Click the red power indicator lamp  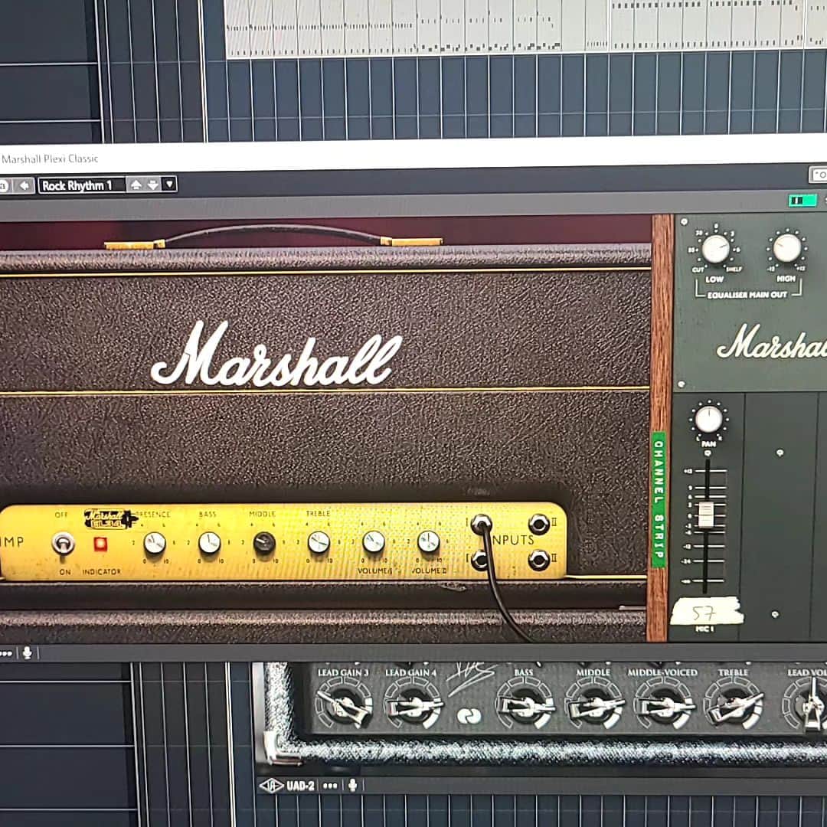100,543
